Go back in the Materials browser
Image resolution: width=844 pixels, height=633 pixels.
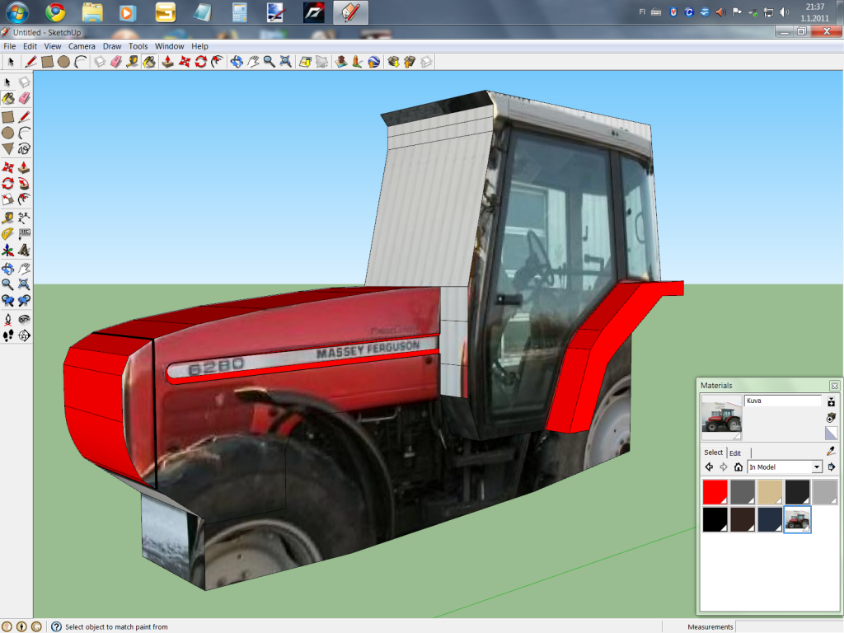coord(710,467)
